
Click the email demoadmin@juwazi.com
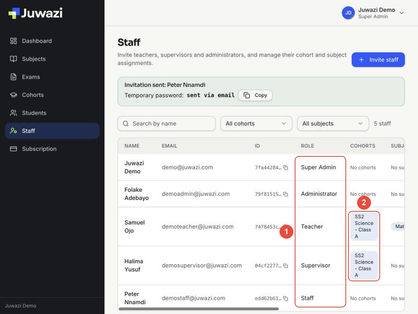click(196, 194)
